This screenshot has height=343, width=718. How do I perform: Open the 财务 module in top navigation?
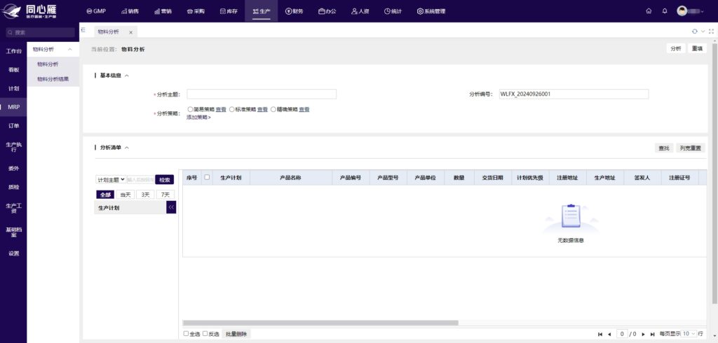294,11
